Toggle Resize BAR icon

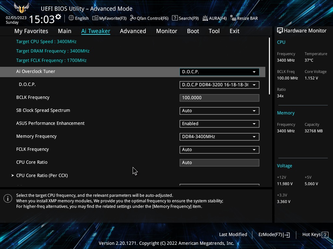233,18
